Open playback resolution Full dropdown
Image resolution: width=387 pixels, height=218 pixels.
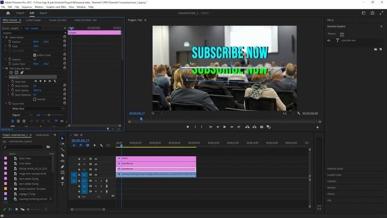tap(288, 113)
